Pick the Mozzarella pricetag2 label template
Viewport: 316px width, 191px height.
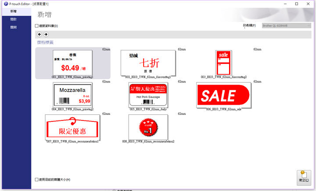[x=73, y=95]
